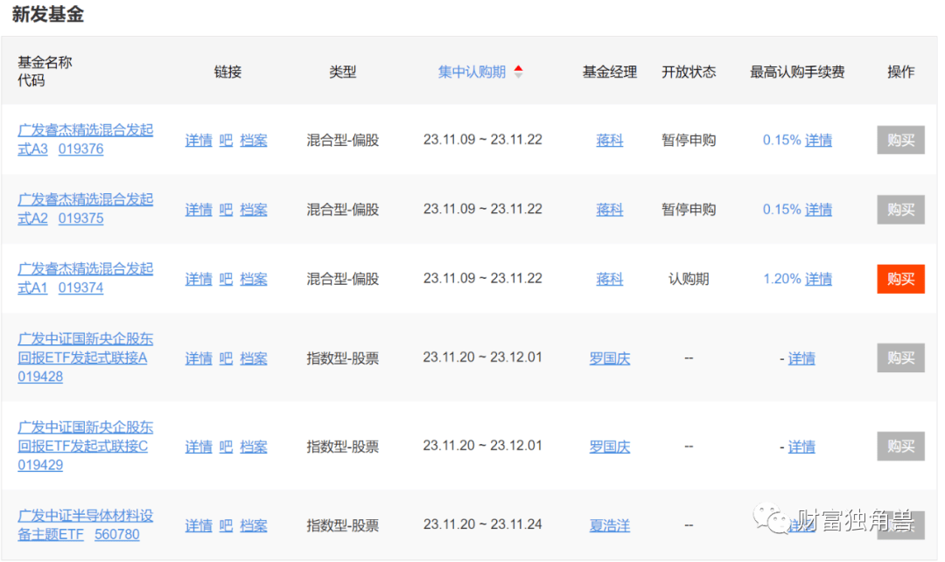Click the 最高认购手续费 column header
The image size is (945, 562).
tap(797, 73)
